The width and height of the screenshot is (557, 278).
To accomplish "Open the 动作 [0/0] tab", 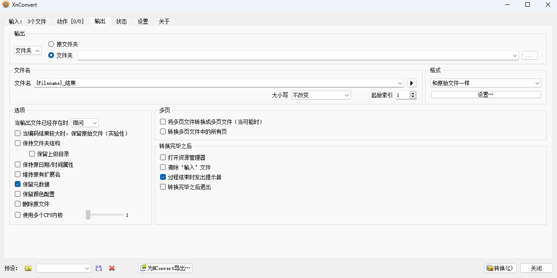I will tap(70, 21).
